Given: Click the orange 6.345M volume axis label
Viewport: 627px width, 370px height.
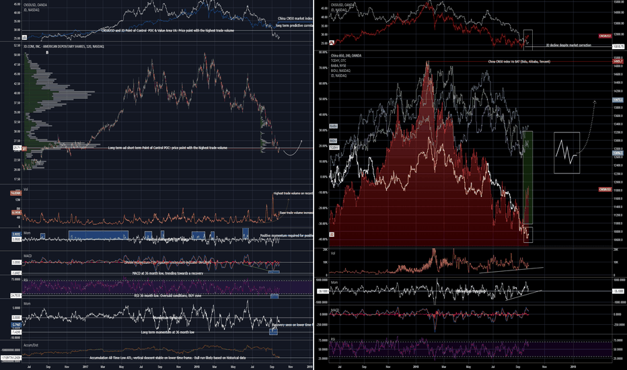Looking at the screenshot, I should [x=16, y=213].
